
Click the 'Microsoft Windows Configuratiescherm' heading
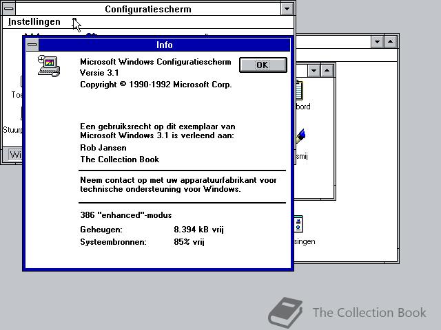(x=156, y=62)
